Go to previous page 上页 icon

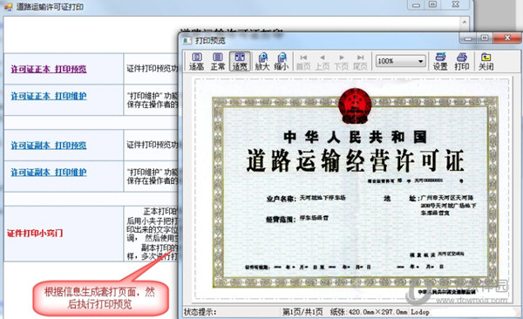[x=323, y=62]
